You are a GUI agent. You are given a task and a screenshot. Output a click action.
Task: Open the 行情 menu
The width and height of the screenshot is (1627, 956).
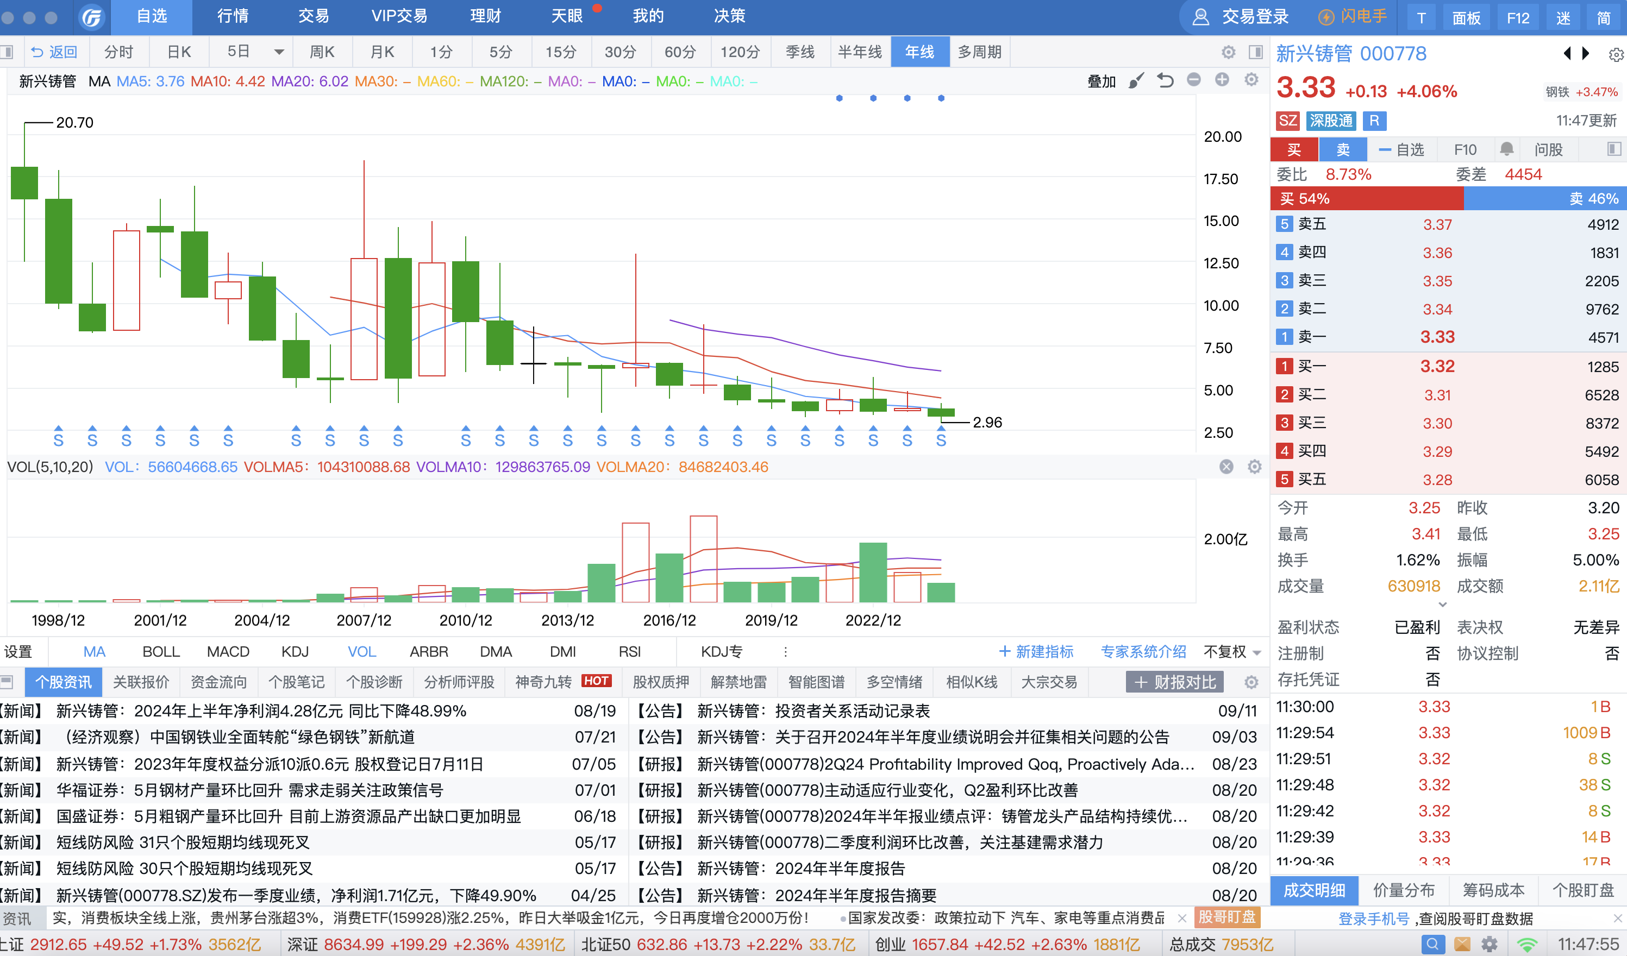233,16
